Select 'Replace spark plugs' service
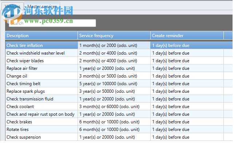 click(41, 91)
